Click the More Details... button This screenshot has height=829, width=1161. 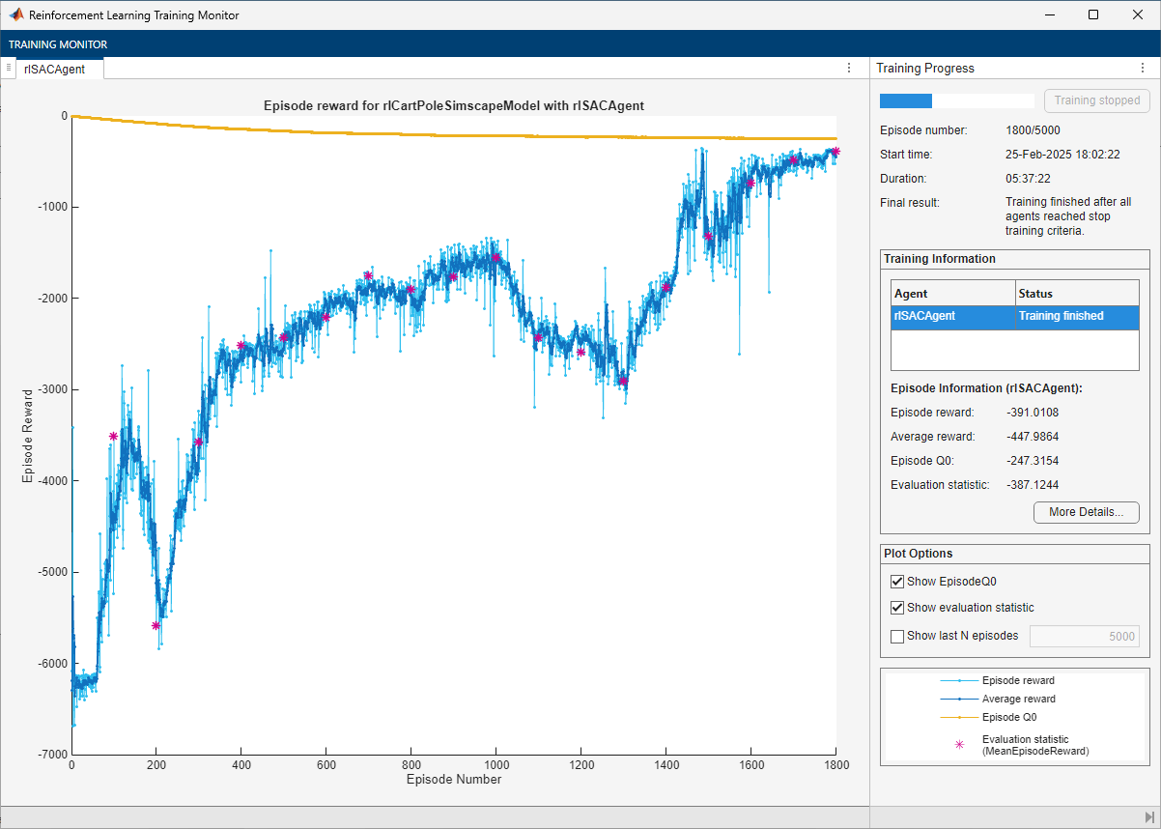coord(1087,512)
